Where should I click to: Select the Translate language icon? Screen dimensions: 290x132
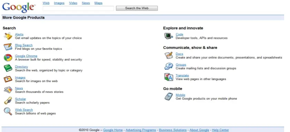pyautogui.click(x=169, y=77)
